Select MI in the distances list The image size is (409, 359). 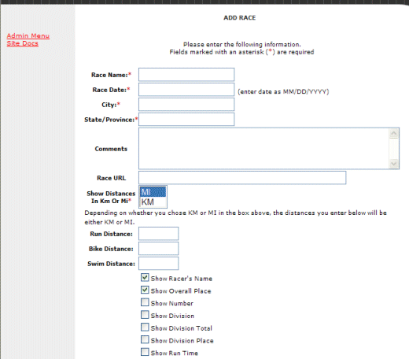click(153, 192)
